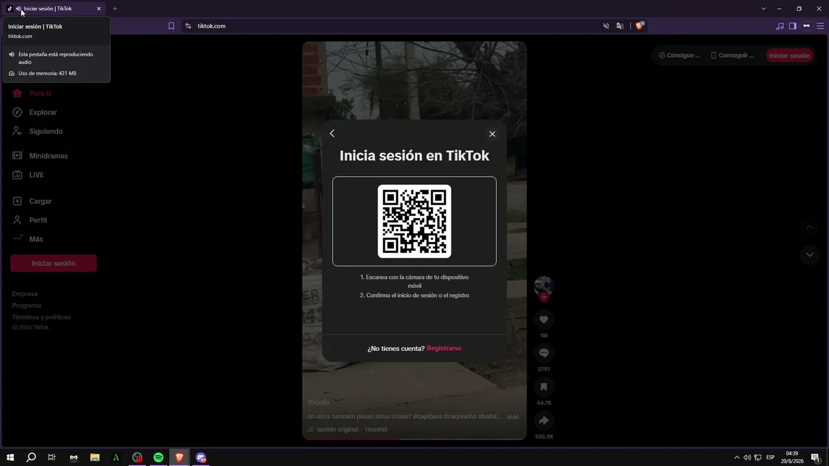The height and width of the screenshot is (466, 829).
Task: Toggle the autoplay blocked icon
Action: pos(606,26)
